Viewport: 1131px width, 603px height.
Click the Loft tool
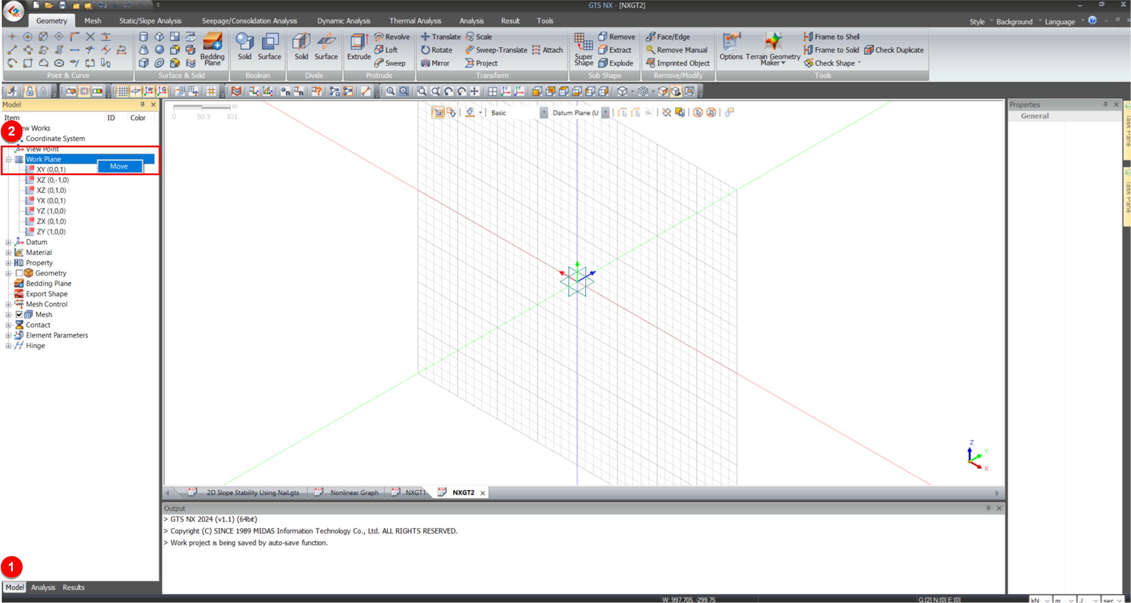point(386,50)
